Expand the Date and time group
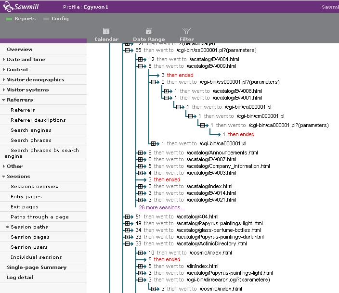This screenshot has height=293, width=339. (x=4, y=60)
